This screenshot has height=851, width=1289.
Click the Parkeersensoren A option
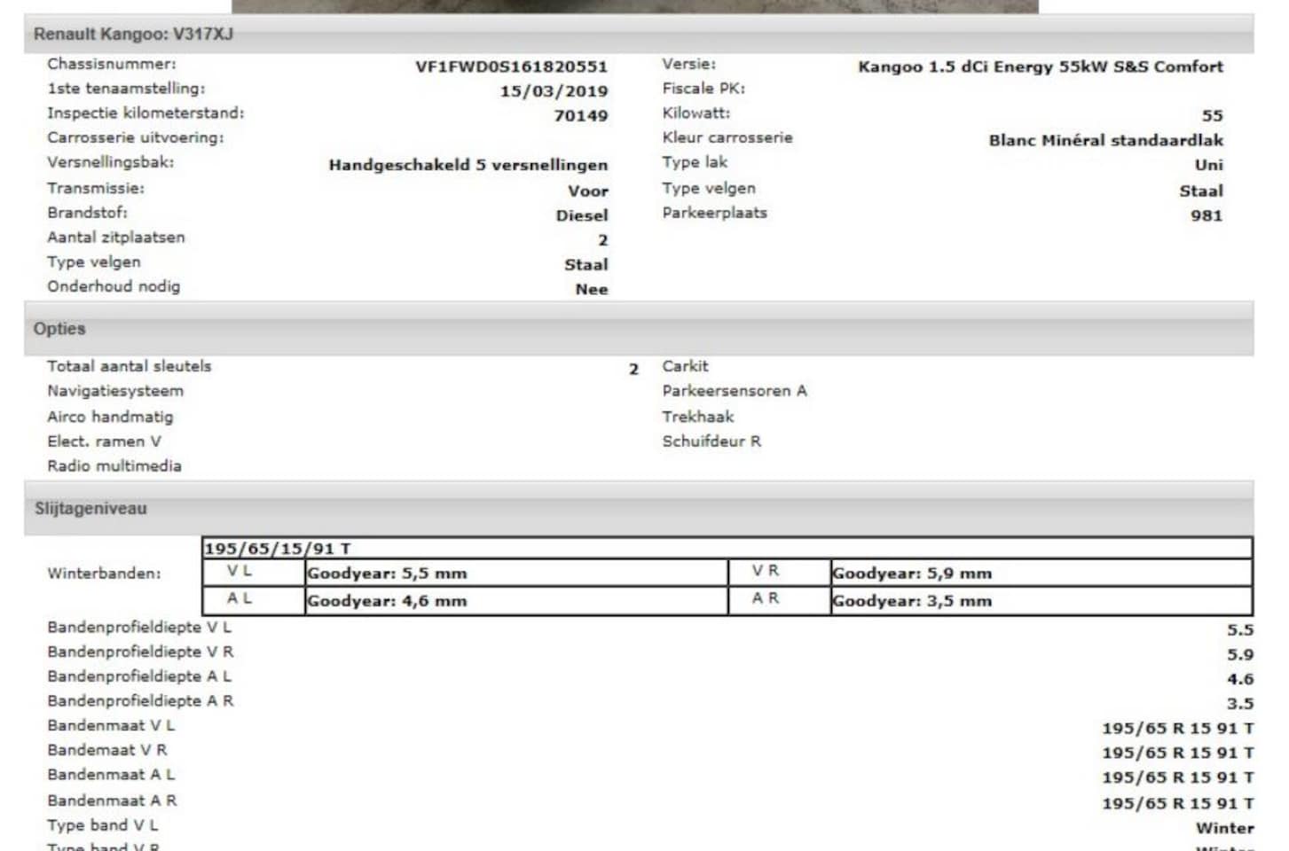[x=734, y=391]
